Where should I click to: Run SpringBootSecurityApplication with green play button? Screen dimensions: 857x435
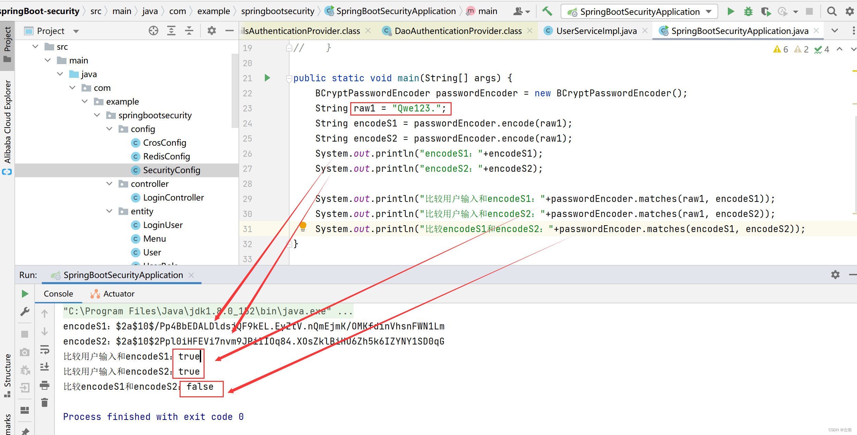click(731, 11)
